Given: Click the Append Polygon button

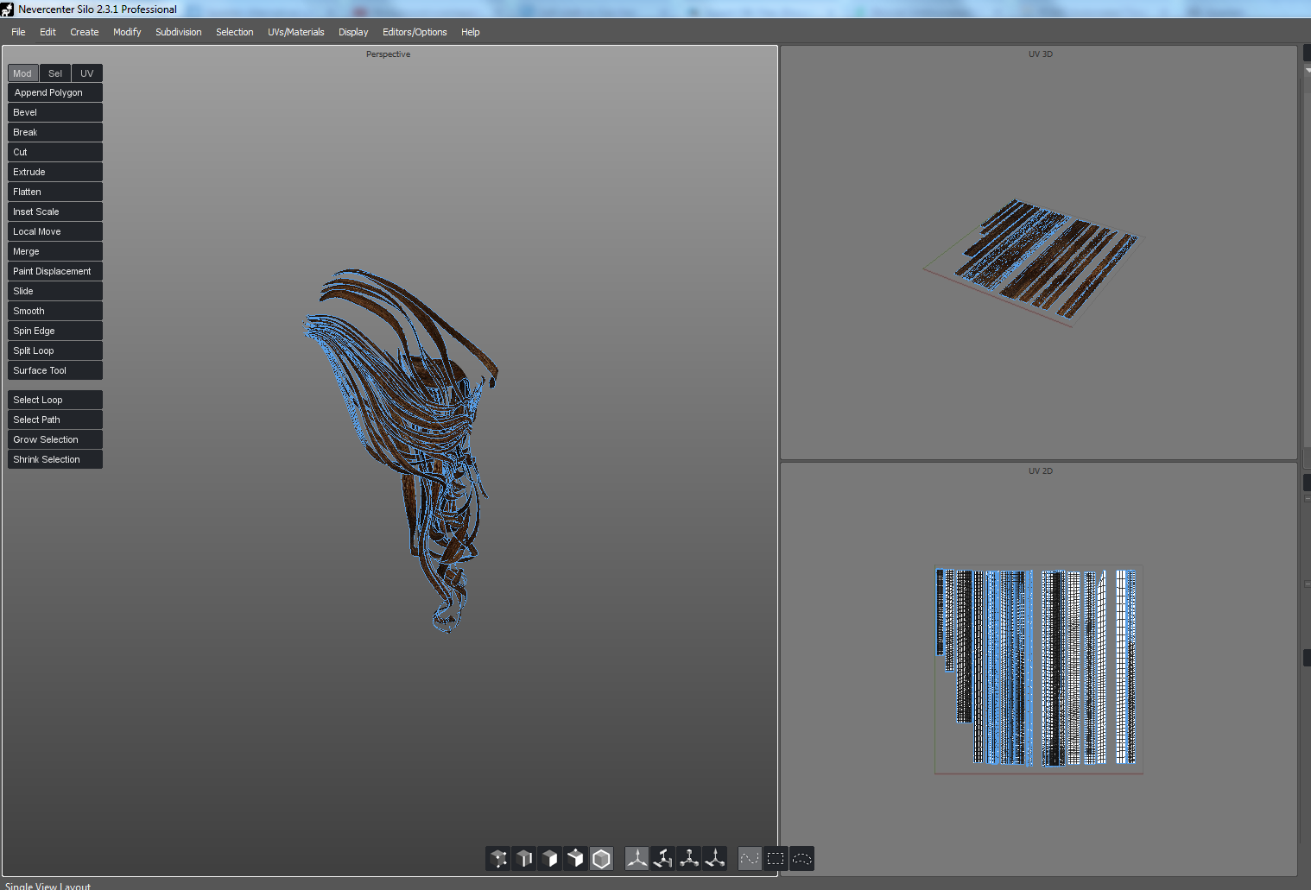Looking at the screenshot, I should [55, 92].
